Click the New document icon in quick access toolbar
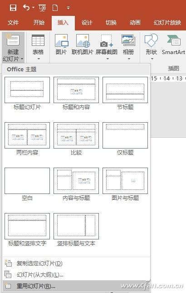Image resolution: width=186 pixels, height=293 pixels. 55,8
